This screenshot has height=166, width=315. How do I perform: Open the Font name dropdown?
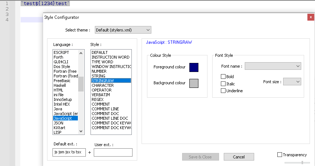[273, 66]
